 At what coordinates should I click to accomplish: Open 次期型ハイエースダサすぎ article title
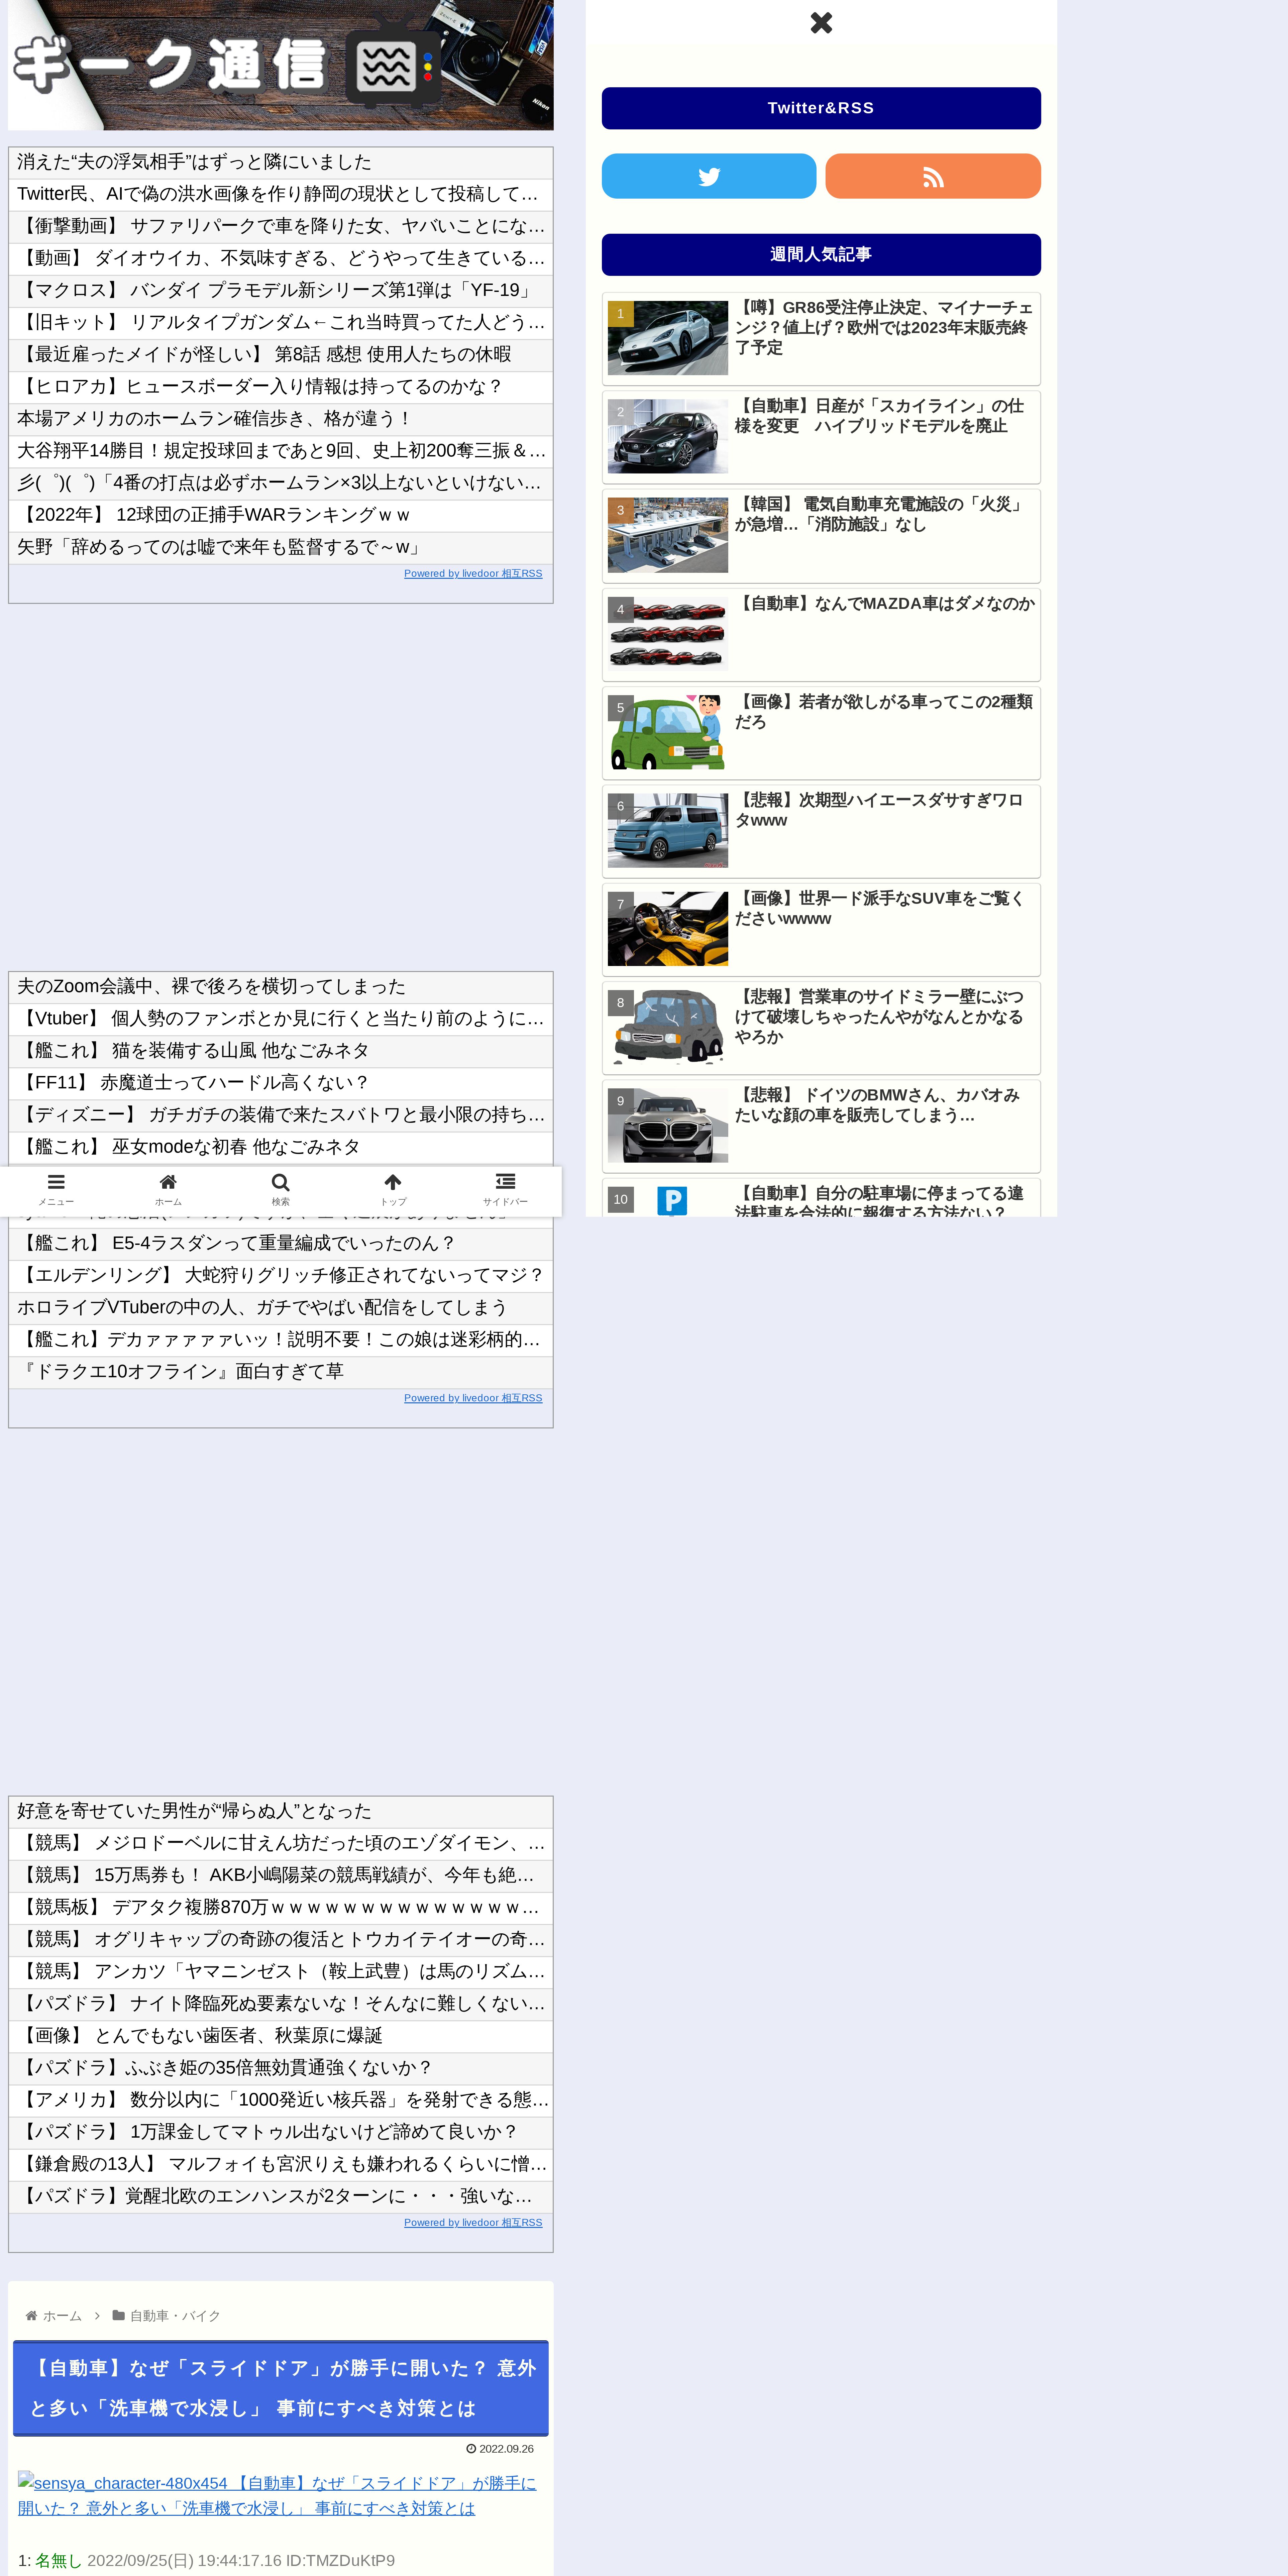coord(880,810)
